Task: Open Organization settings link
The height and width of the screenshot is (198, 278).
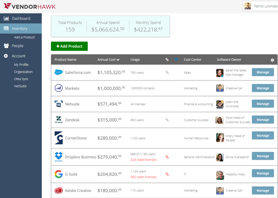Action: coord(23,72)
